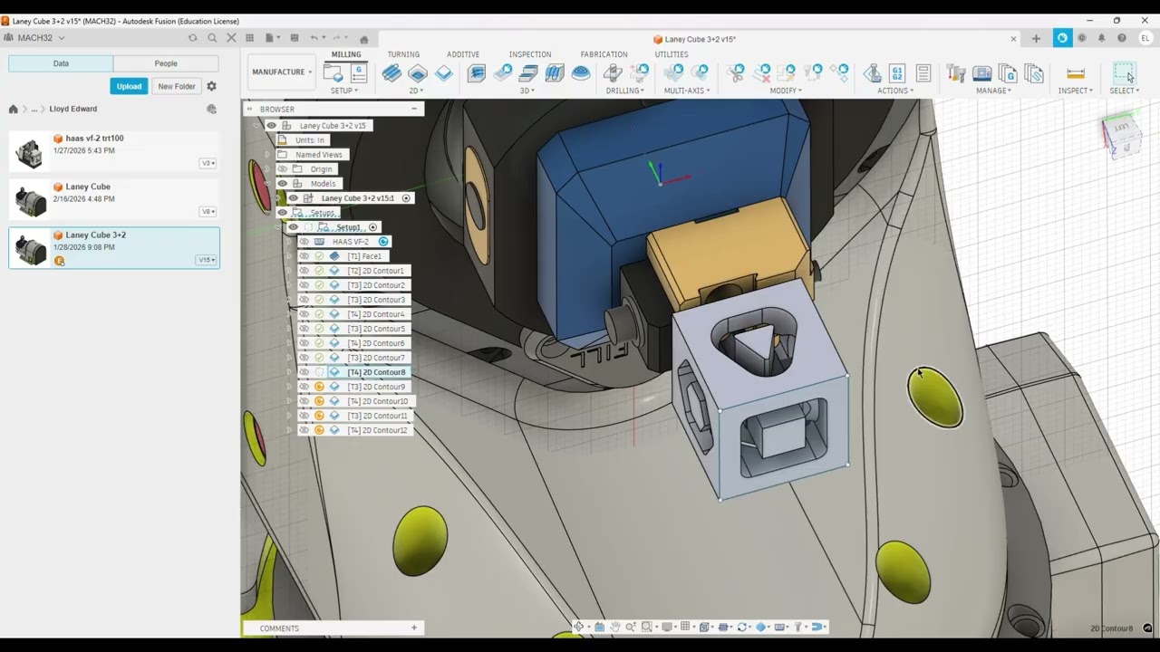Image resolution: width=1160 pixels, height=652 pixels.
Task: Toggle visibility of Origin folder
Action: point(283,169)
